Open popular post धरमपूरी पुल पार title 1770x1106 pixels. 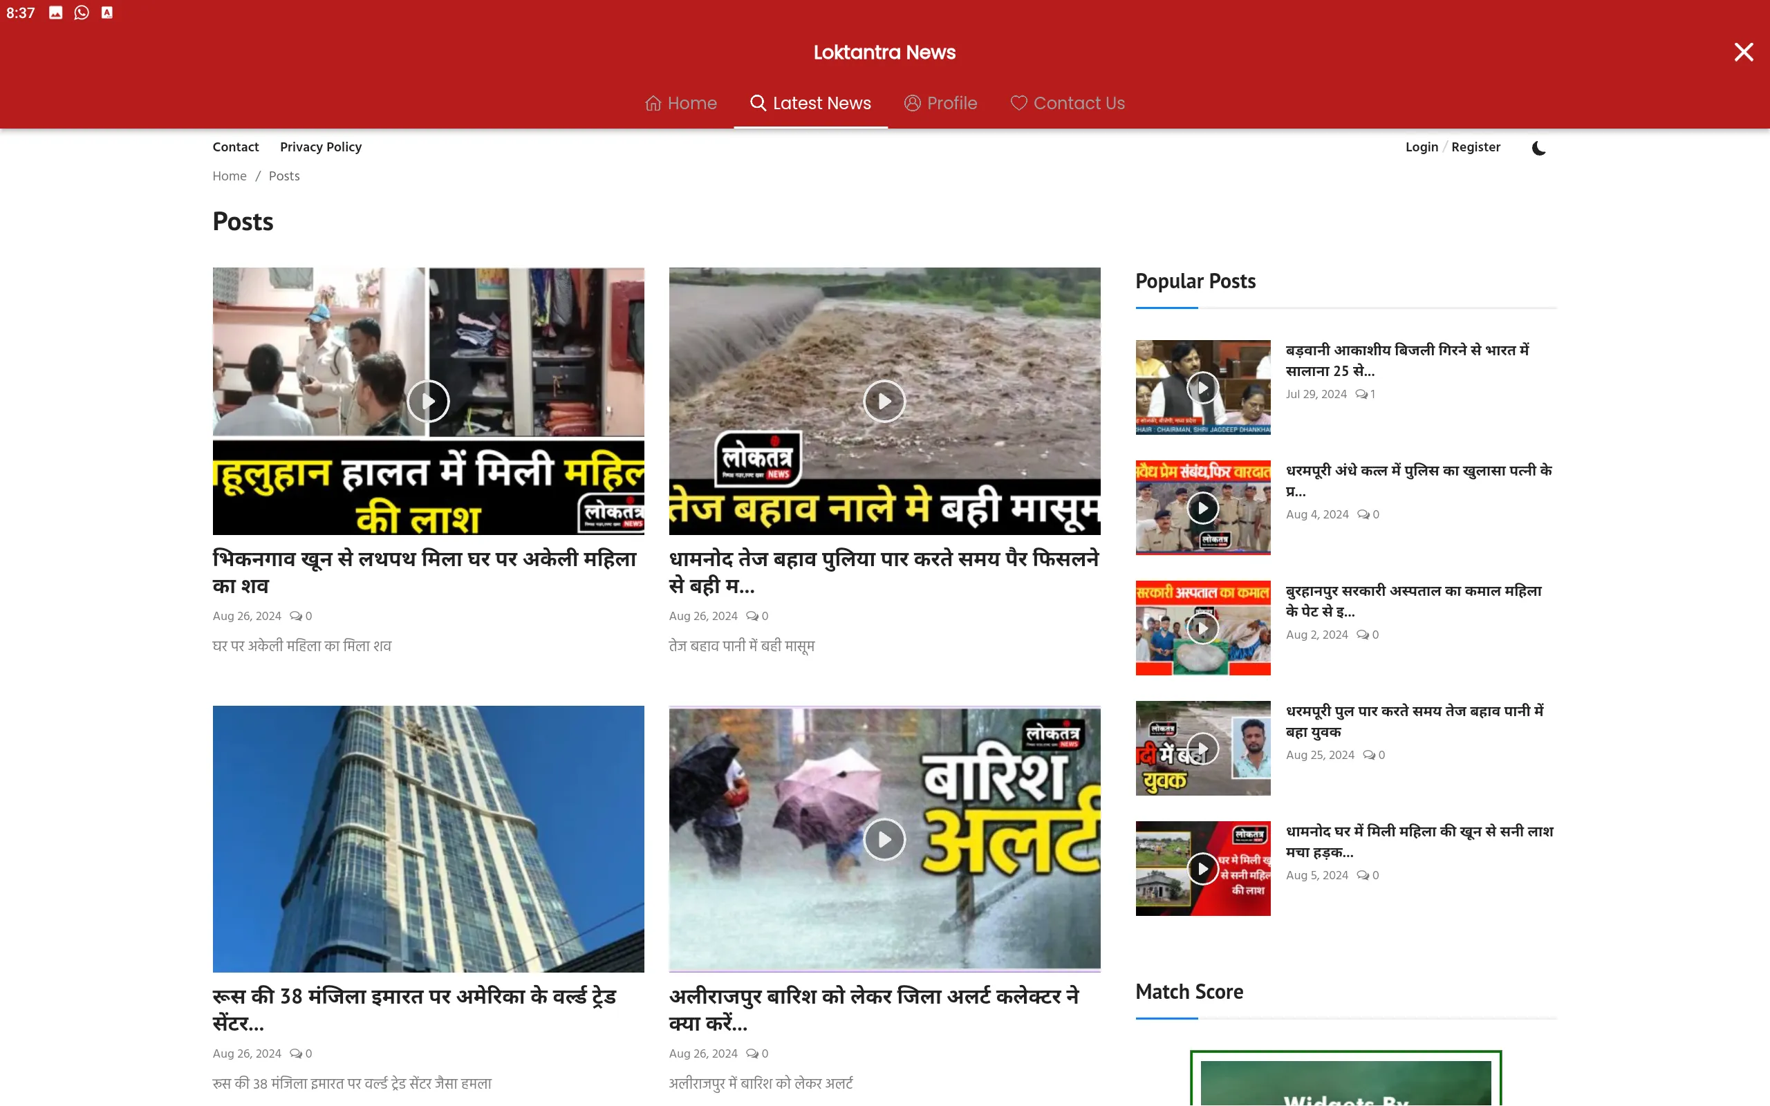(1415, 720)
